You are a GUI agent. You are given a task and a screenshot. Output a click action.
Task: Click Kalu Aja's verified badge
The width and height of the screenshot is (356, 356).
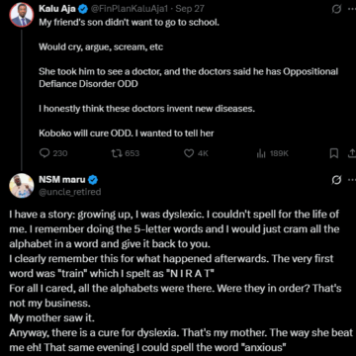point(83,9)
